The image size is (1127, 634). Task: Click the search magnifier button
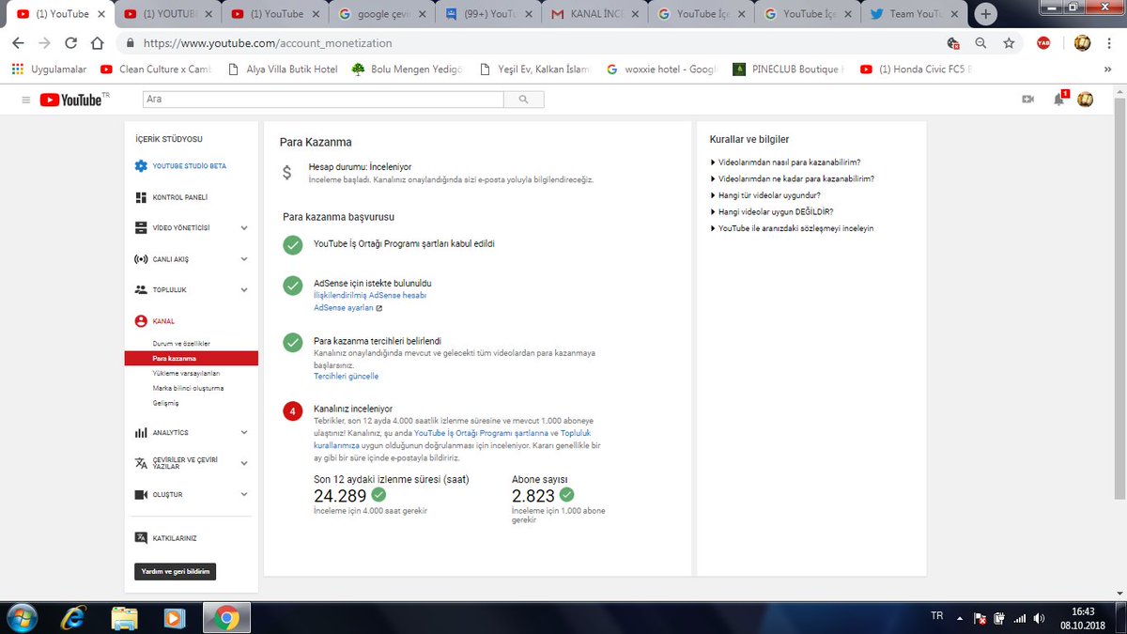click(x=523, y=99)
